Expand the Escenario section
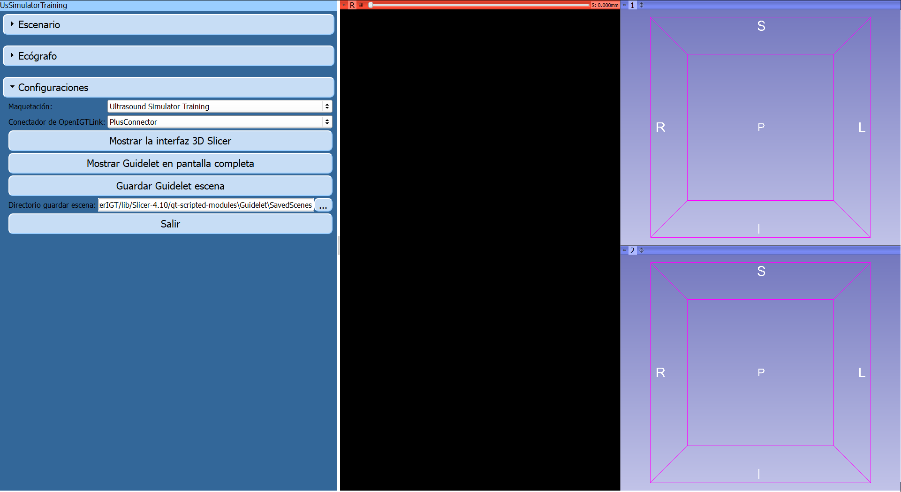This screenshot has height=492, width=901. click(x=168, y=24)
